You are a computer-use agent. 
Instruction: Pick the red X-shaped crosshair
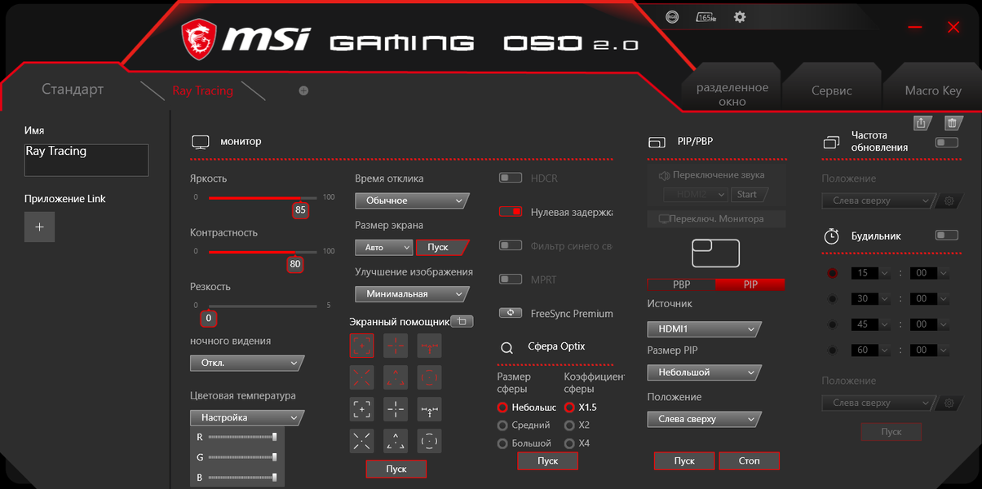[362, 377]
